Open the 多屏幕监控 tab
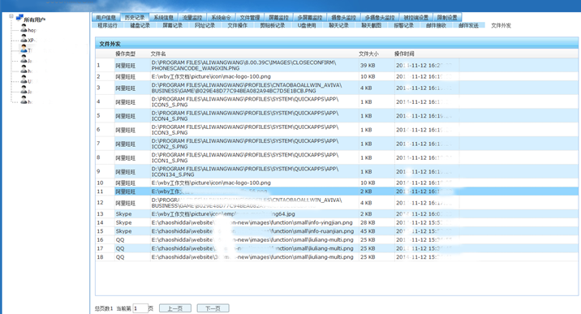Viewport: 581px width, 314px height. 310,17
